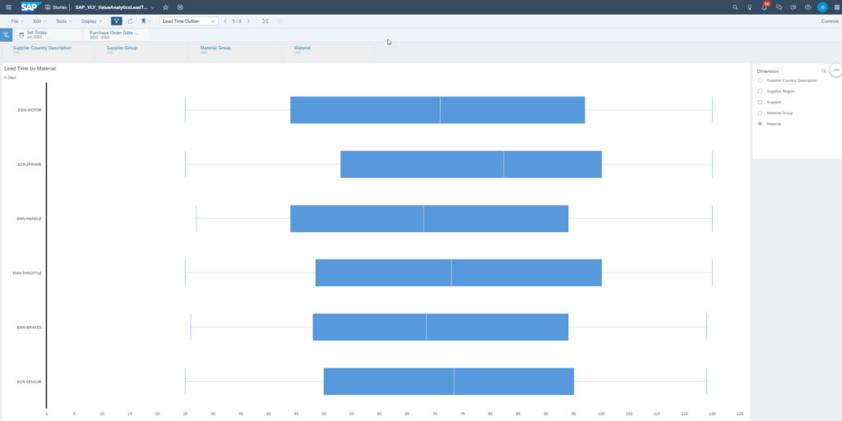Screen dimensions: 842x421
Task: Open the Controls panel link
Action: tap(830, 21)
